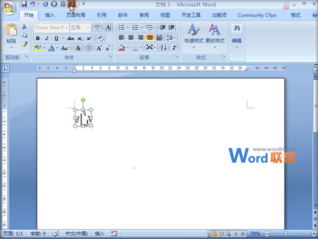Click the zoom out minus button

pyautogui.click(x=267, y=234)
